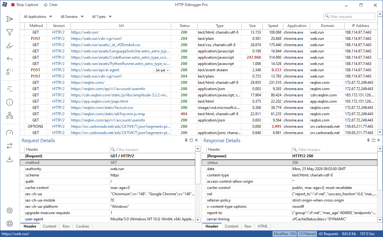Viewport: 383px width, 237px height.
Task: Maximize the Request Details panel
Action: coord(191,141)
